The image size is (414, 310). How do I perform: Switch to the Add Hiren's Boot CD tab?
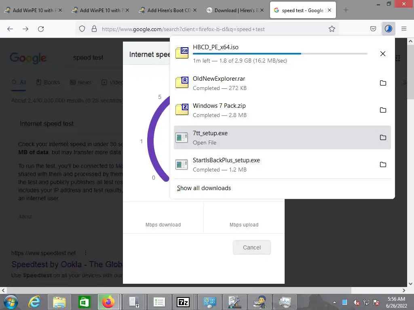click(x=167, y=10)
